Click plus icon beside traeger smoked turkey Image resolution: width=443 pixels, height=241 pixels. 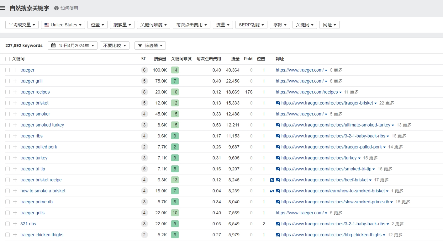pos(15,125)
